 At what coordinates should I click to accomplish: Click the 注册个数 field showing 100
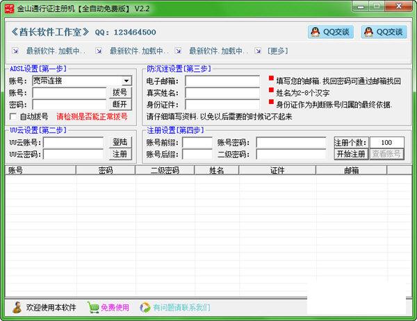pyautogui.click(x=386, y=142)
